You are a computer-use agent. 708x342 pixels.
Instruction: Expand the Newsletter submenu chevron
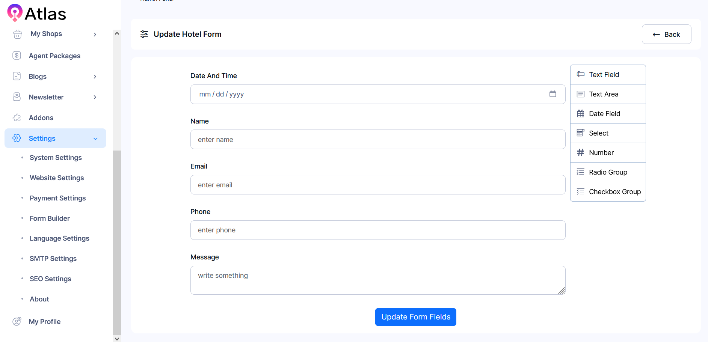pos(95,97)
